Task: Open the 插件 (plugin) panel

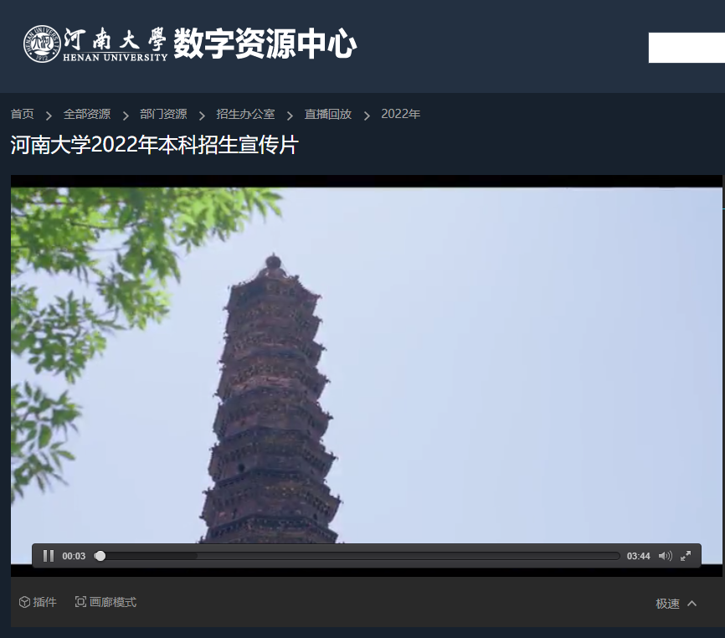Action: pos(39,601)
